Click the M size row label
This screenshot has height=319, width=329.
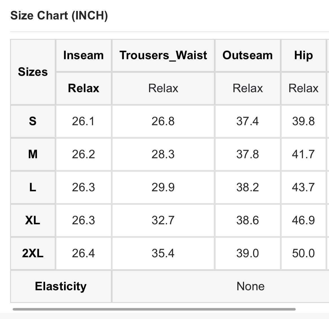pos(33,154)
